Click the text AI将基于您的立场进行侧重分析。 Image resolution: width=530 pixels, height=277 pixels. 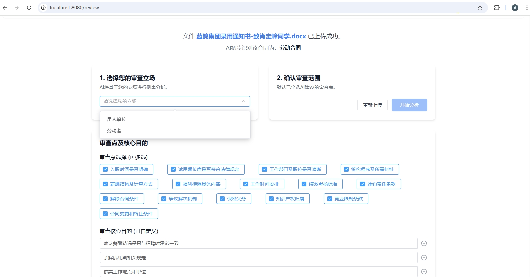click(x=134, y=87)
